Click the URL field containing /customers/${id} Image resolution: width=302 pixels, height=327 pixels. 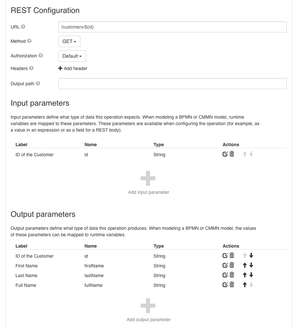[173, 27]
